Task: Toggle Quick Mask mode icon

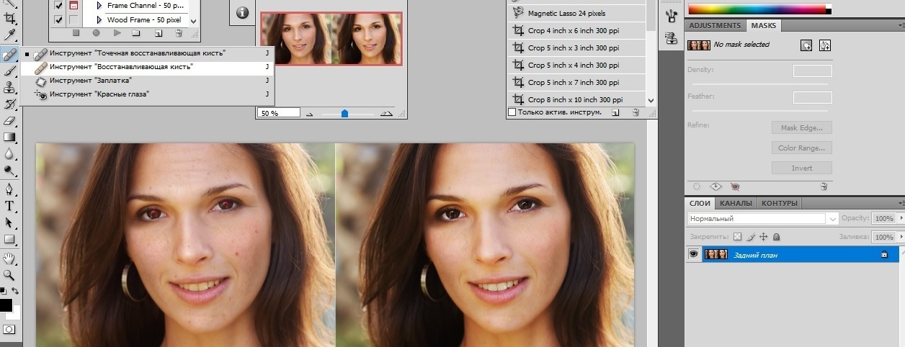Action: tap(10, 329)
